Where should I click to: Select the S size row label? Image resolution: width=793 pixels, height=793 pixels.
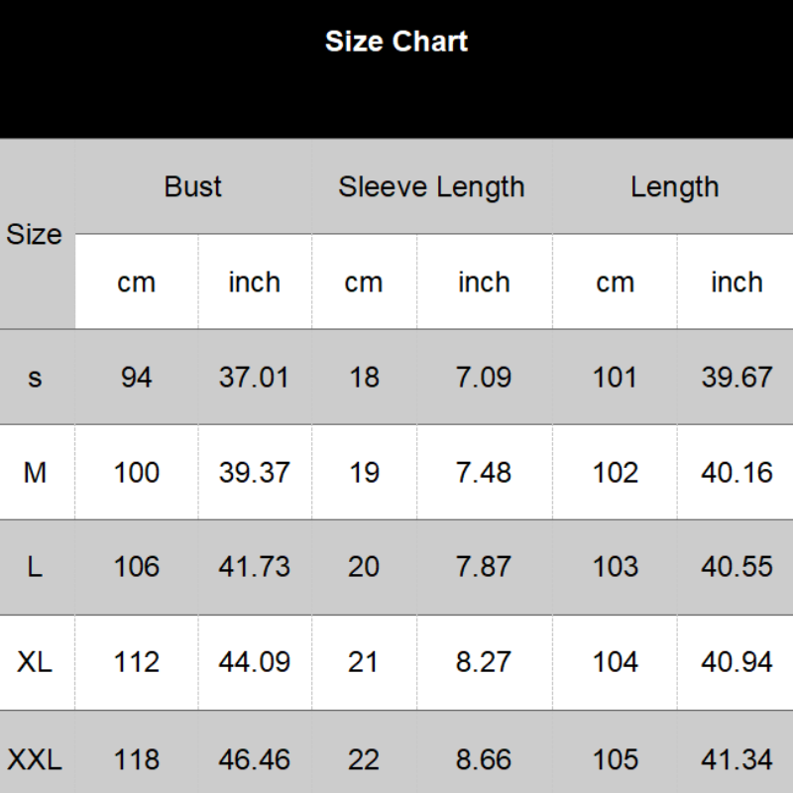[x=36, y=378]
